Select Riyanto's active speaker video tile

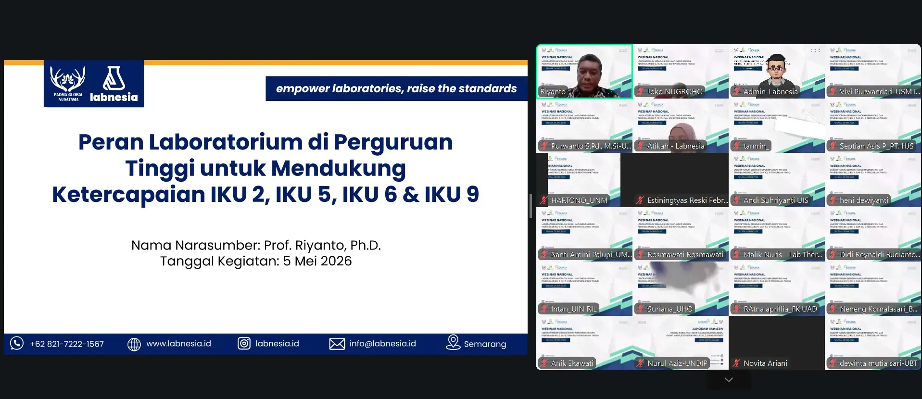tap(584, 72)
